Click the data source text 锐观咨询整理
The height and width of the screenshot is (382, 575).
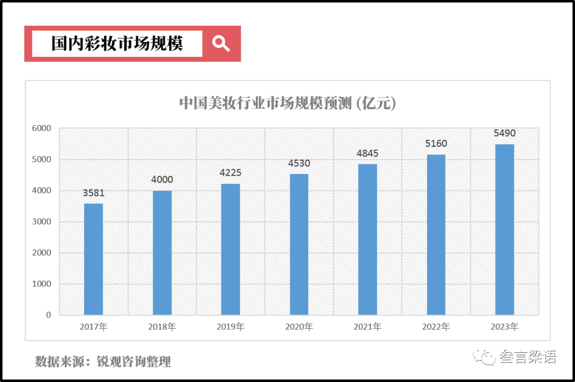[x=134, y=362]
